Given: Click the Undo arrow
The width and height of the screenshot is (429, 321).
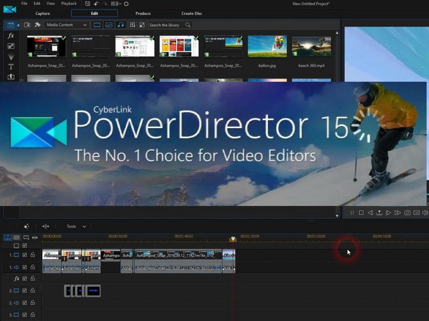Looking at the screenshot, I should [96, 3].
